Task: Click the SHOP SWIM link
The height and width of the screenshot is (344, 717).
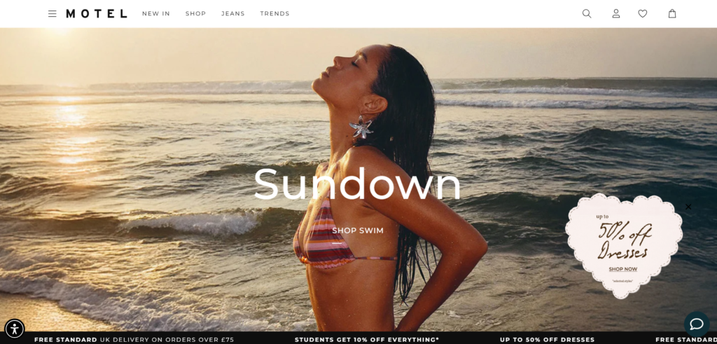Action: (x=358, y=231)
